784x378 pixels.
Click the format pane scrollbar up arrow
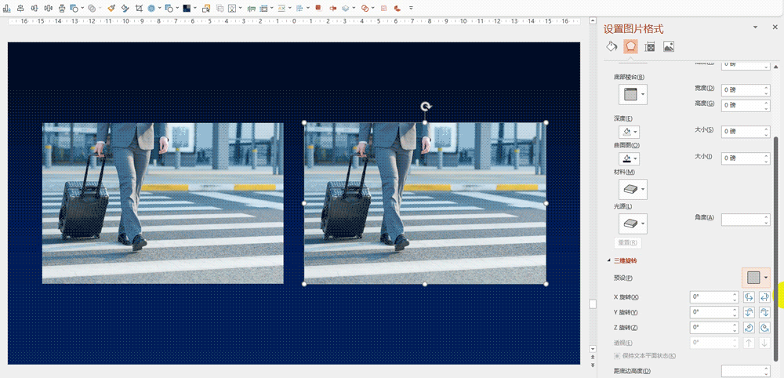click(776, 67)
